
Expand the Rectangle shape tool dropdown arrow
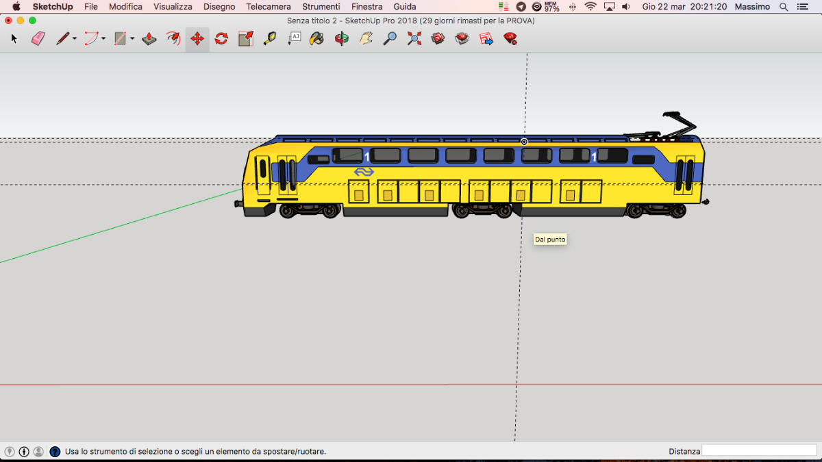click(132, 39)
